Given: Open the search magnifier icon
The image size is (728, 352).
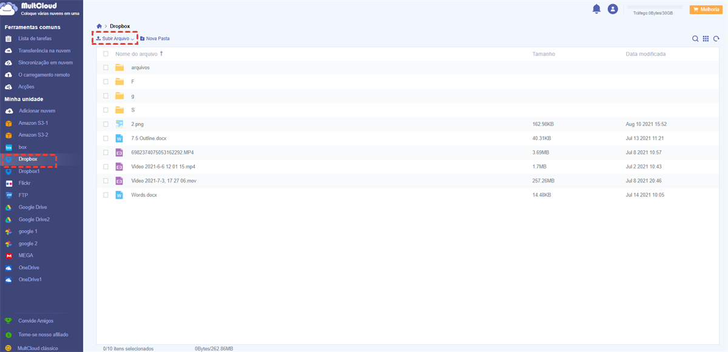Looking at the screenshot, I should [696, 38].
